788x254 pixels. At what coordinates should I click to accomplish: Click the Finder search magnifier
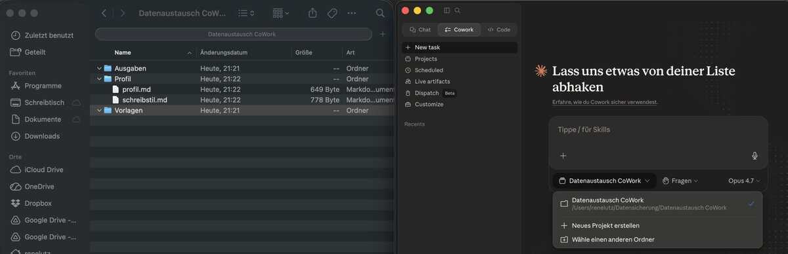(x=380, y=13)
